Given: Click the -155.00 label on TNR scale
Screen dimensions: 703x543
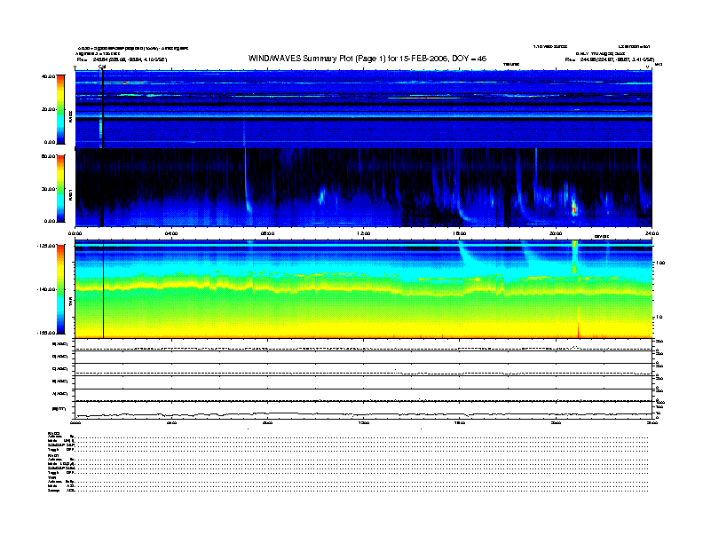Looking at the screenshot, I should [x=47, y=333].
